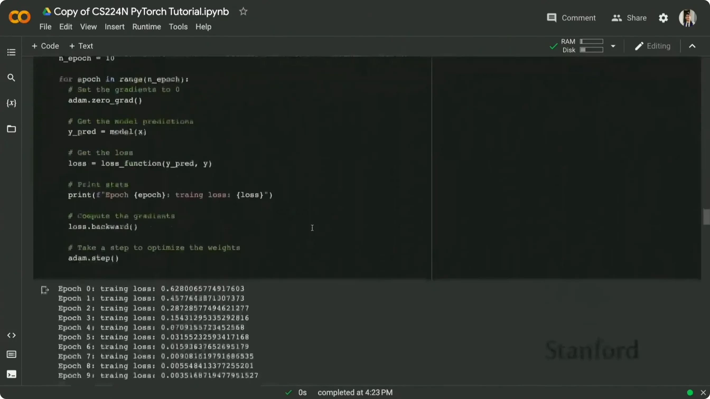This screenshot has height=399, width=710.
Task: Open the View menu
Action: 88,27
